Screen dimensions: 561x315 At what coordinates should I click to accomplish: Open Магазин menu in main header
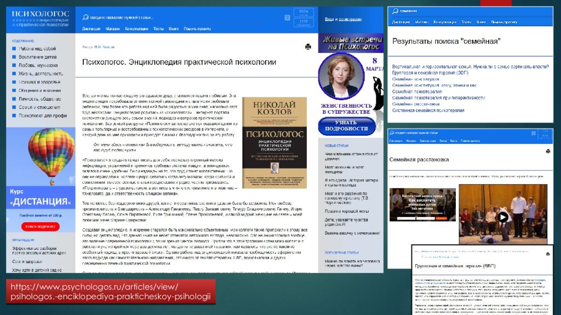pos(113,29)
